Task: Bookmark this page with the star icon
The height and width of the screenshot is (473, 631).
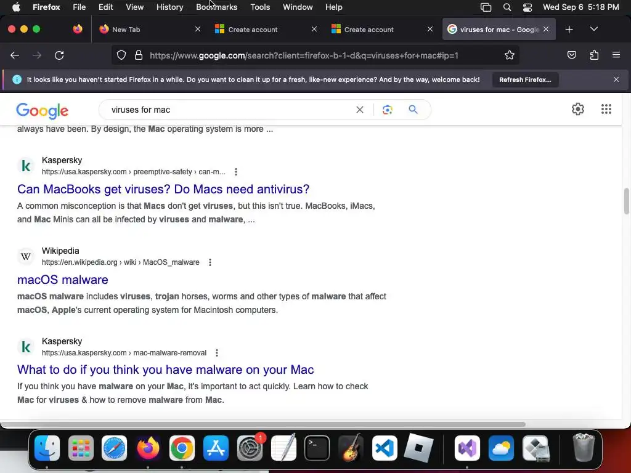Action: (510, 55)
